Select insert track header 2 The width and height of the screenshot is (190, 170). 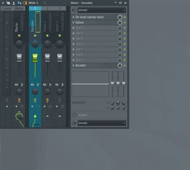pyautogui.click(x=47, y=8)
